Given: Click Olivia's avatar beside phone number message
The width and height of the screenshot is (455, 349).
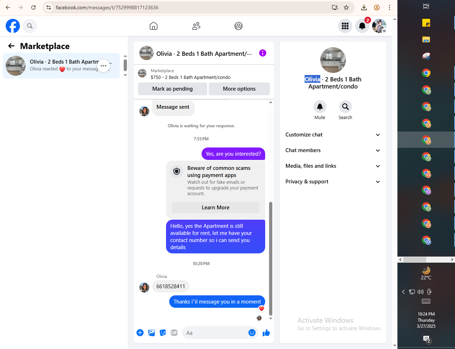Looking at the screenshot, I should (144, 288).
